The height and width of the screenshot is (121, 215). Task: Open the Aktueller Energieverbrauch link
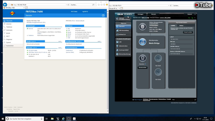(36, 23)
